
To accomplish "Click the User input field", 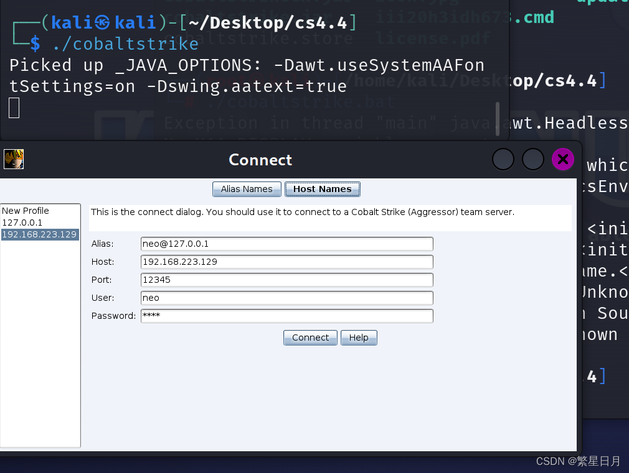I will point(287,298).
